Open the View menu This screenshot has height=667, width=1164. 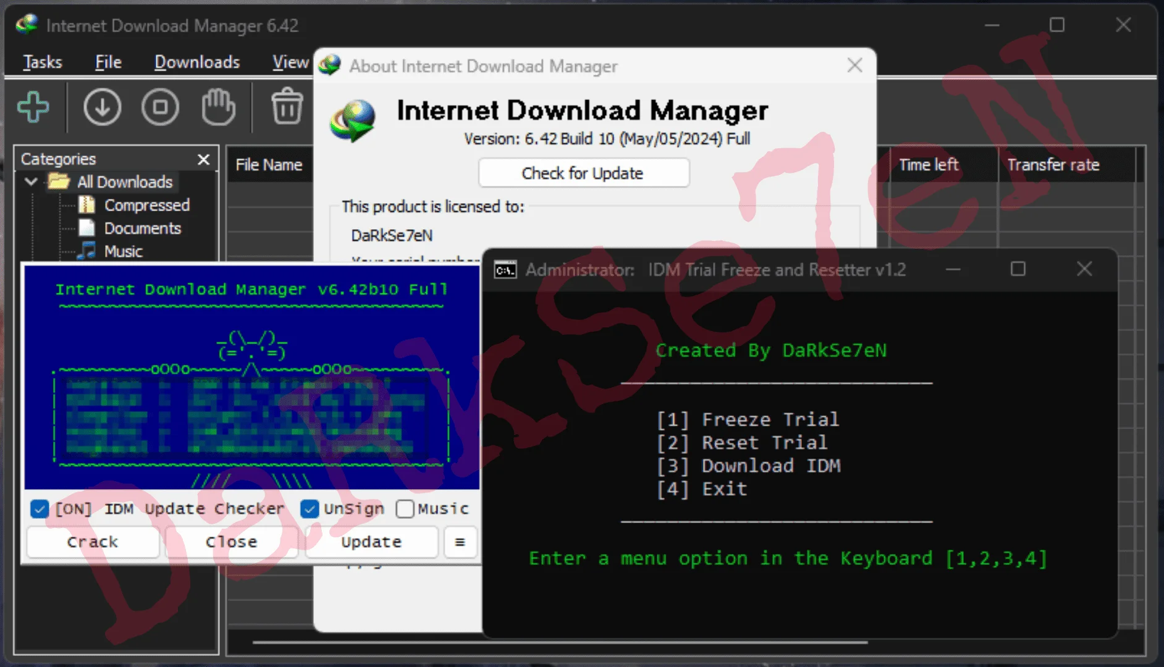290,62
